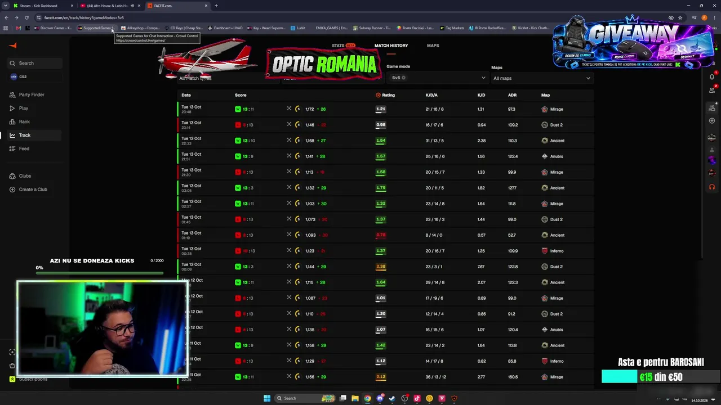Switch to the Stream - Kick Dashboard browser tab

pyautogui.click(x=43, y=6)
